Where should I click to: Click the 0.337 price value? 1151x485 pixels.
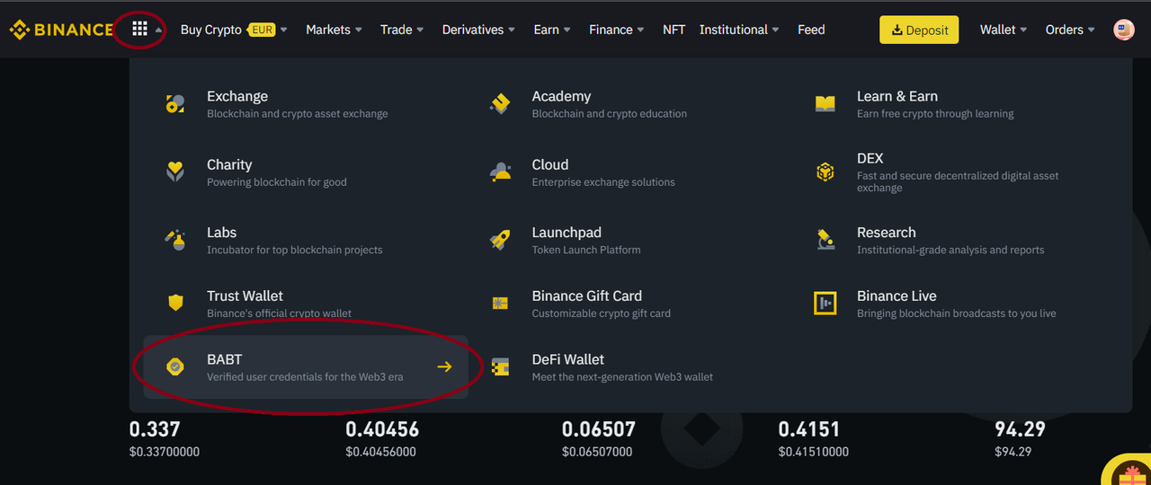[155, 429]
